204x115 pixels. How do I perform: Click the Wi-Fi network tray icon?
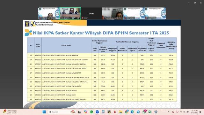click(x=181, y=112)
